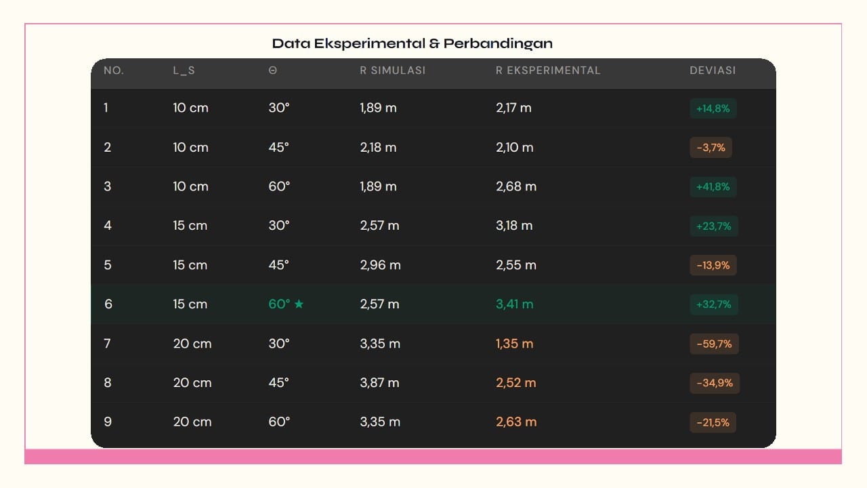Click simulation value '1,89 m' in row 3
The height and width of the screenshot is (488, 867).
[x=378, y=186]
